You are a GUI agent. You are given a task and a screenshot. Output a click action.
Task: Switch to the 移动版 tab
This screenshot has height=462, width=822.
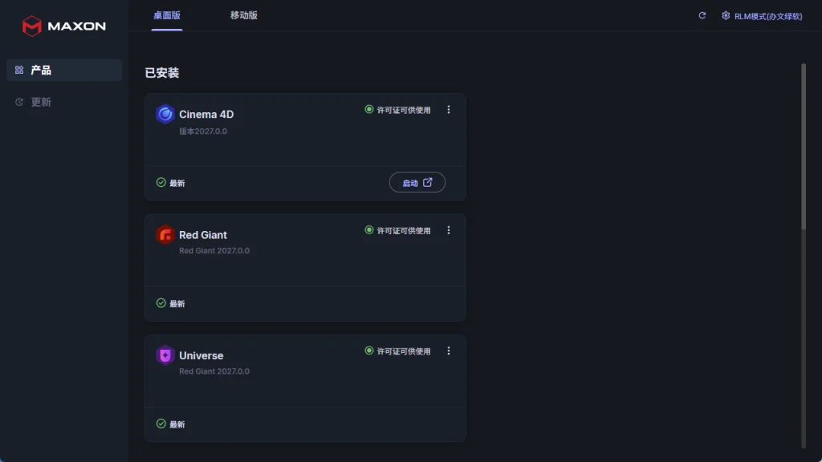click(244, 16)
